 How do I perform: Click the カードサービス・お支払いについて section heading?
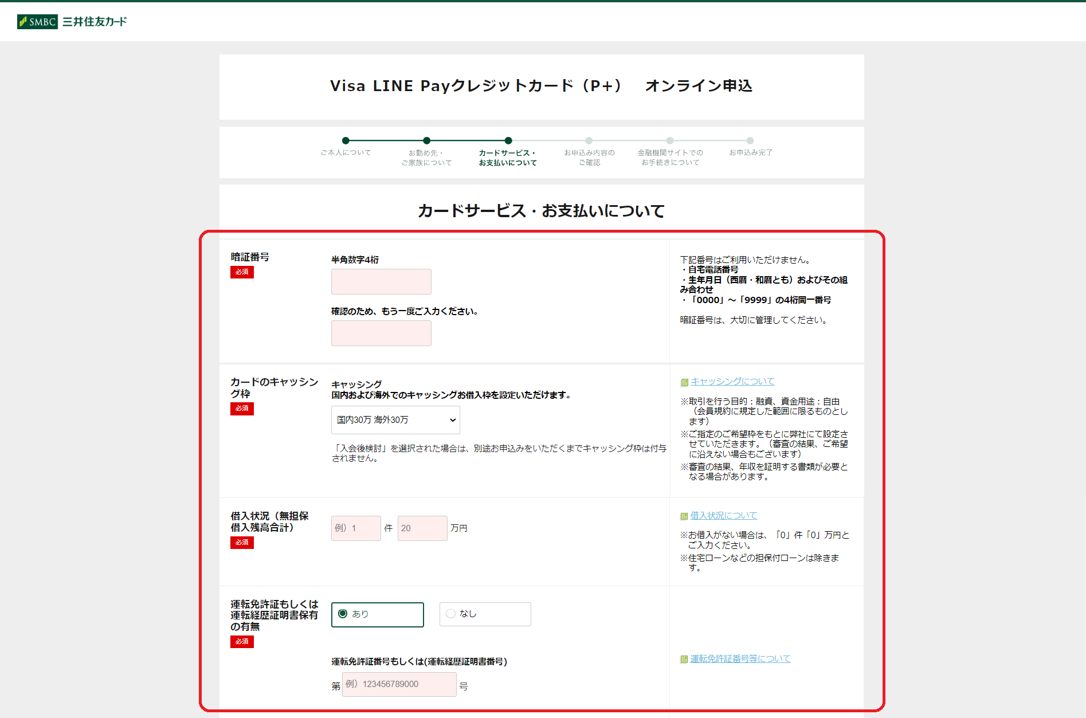542,211
